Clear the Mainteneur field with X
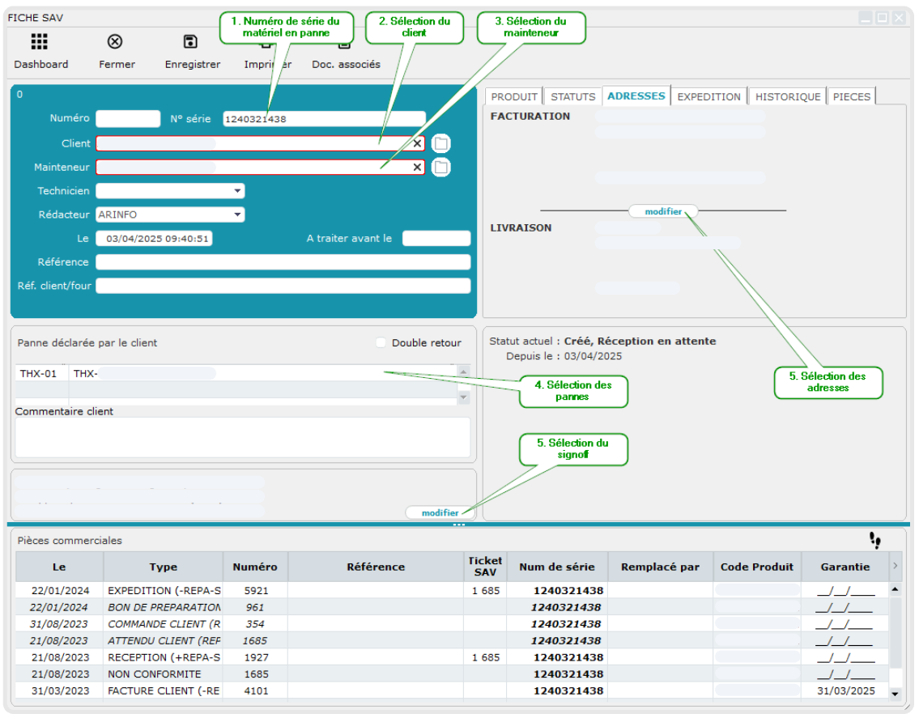The height and width of the screenshot is (718, 919). [417, 168]
